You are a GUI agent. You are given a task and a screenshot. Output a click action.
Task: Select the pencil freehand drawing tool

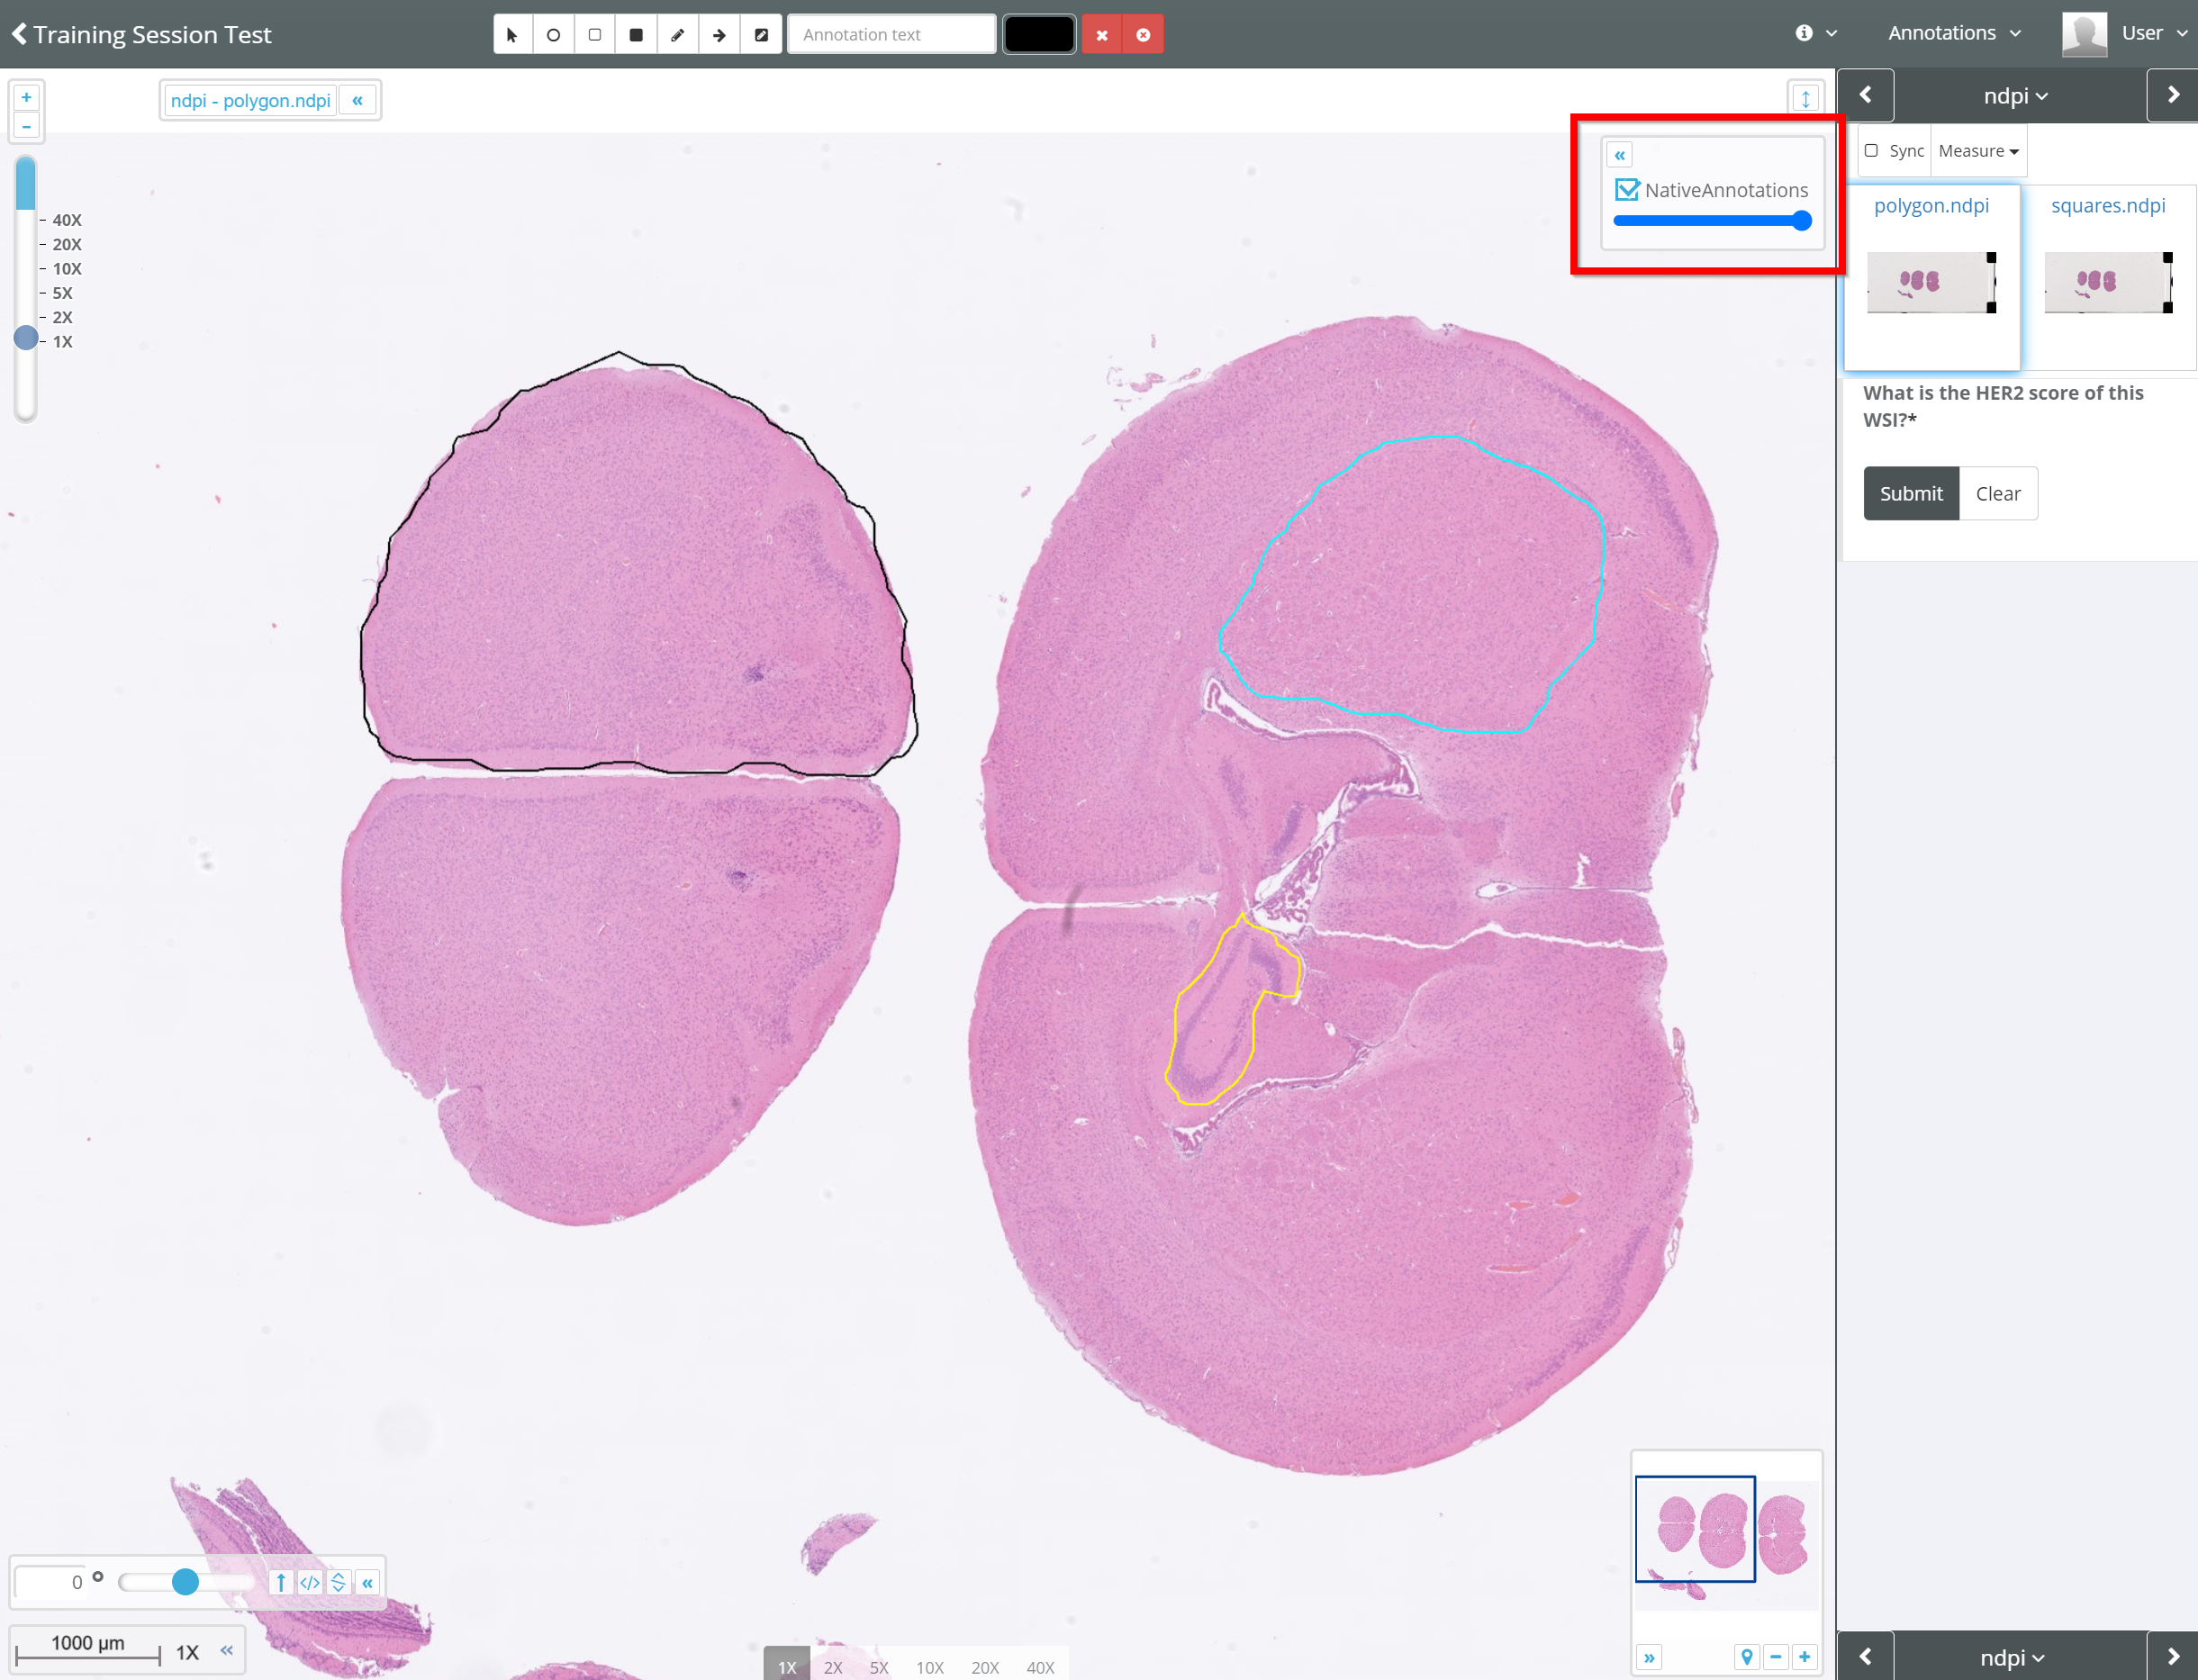(x=677, y=35)
